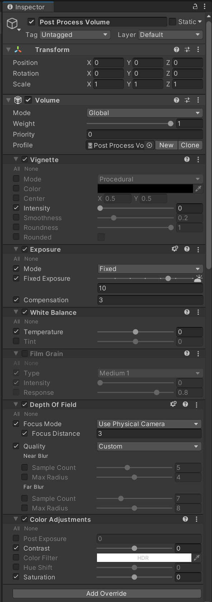This screenshot has width=212, height=602.
Task: Open the Layer Default dropdown menu
Action: click(x=170, y=35)
